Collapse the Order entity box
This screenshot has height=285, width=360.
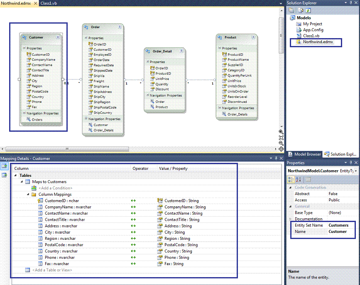point(120,27)
